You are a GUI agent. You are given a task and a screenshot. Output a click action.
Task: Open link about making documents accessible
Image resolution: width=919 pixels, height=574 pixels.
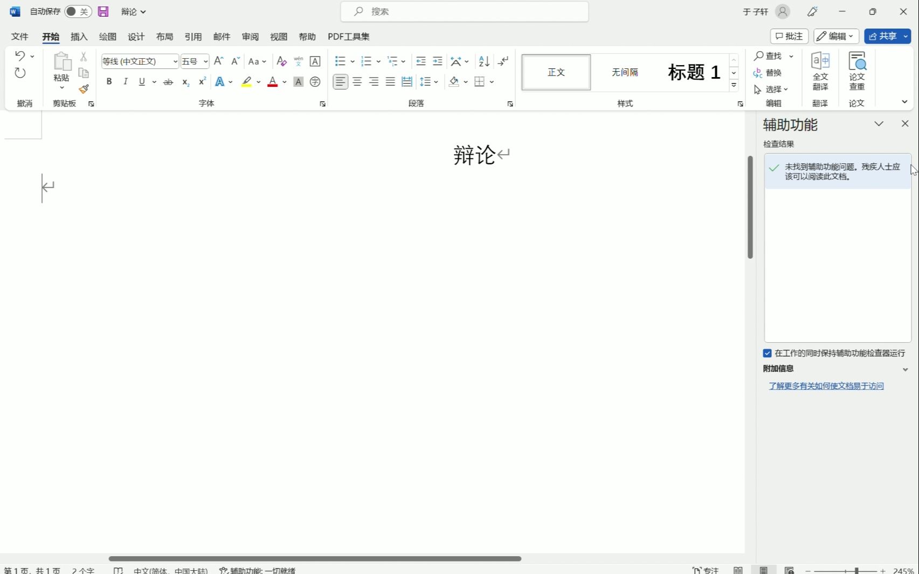point(826,386)
